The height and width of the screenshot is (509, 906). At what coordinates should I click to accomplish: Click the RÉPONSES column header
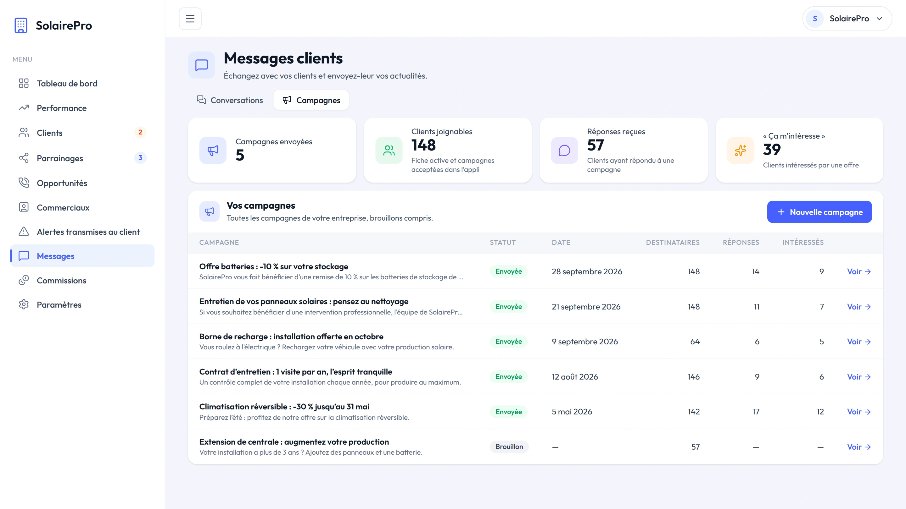(x=741, y=242)
